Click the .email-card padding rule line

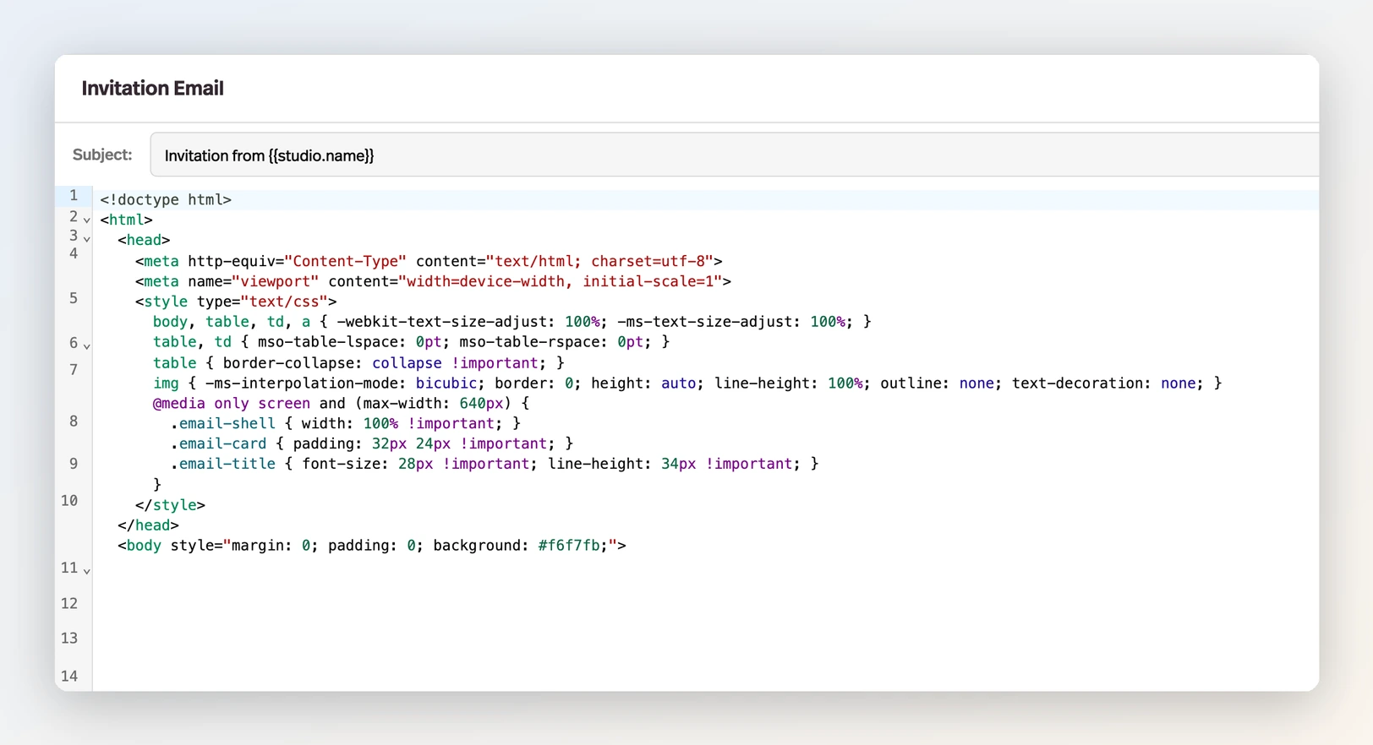(372, 444)
